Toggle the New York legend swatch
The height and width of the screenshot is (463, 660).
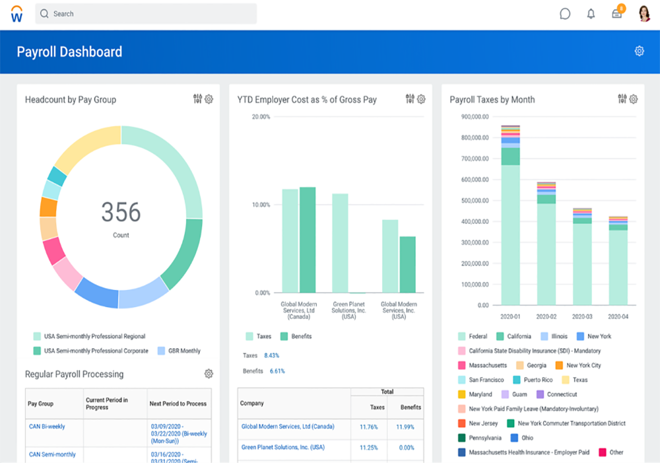(x=580, y=336)
